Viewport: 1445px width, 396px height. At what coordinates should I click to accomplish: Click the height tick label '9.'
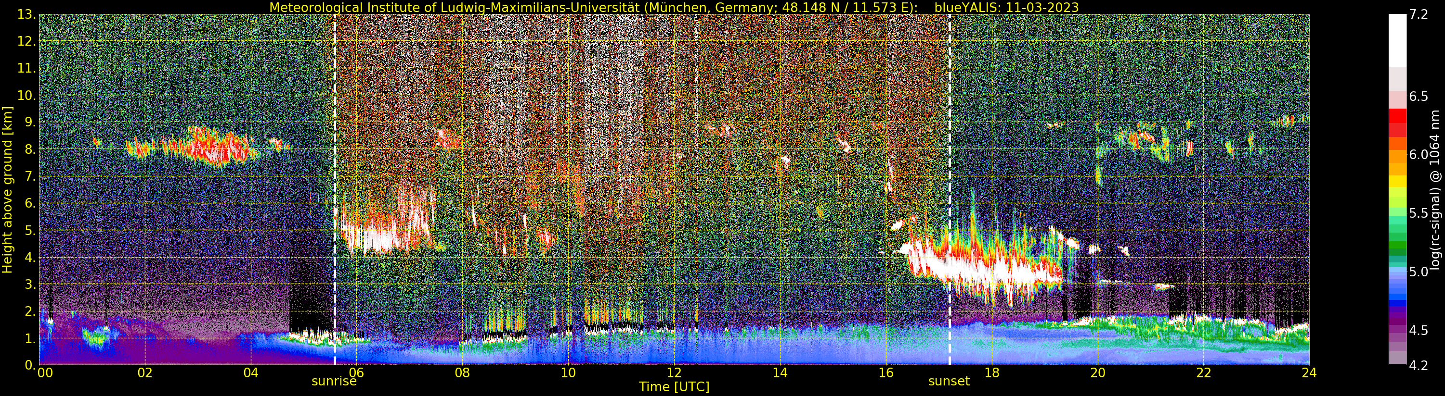30,122
